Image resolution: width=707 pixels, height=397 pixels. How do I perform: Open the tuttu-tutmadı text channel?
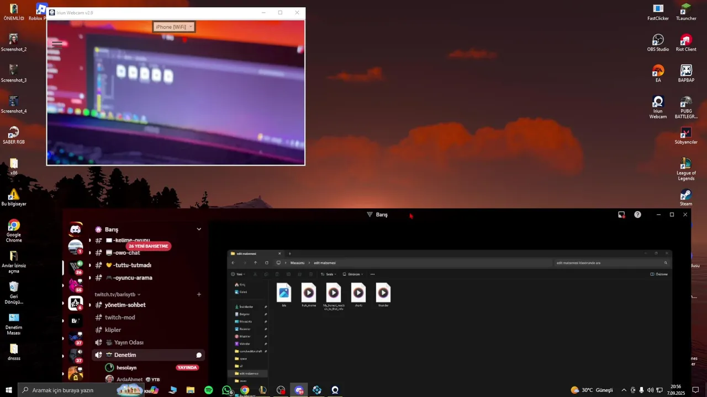tap(124, 265)
